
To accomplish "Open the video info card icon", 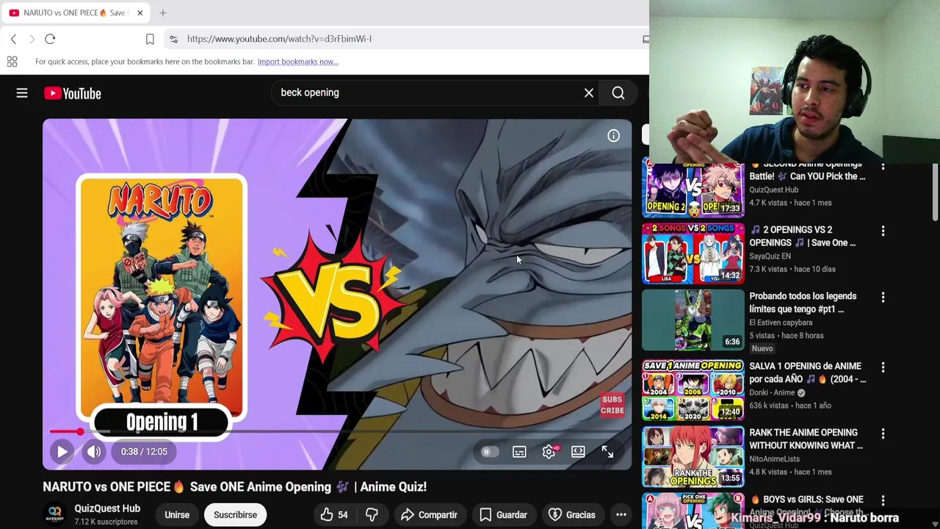I will pyautogui.click(x=613, y=136).
